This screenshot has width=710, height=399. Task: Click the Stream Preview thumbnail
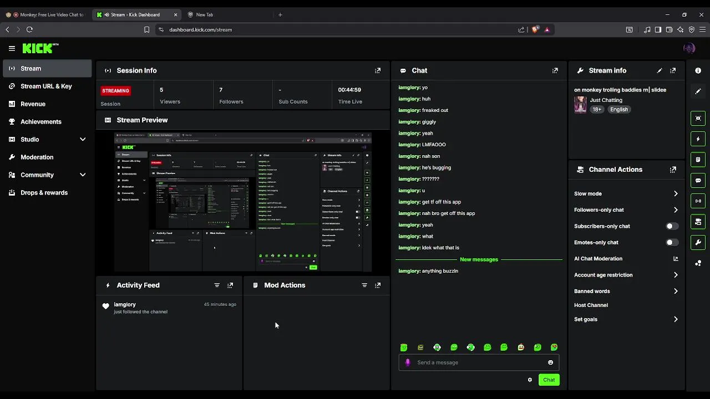243,202
